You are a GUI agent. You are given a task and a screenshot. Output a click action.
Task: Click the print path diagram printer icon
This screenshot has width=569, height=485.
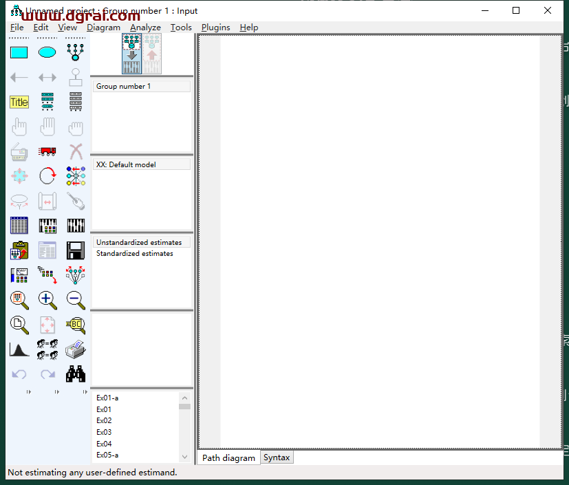click(76, 349)
